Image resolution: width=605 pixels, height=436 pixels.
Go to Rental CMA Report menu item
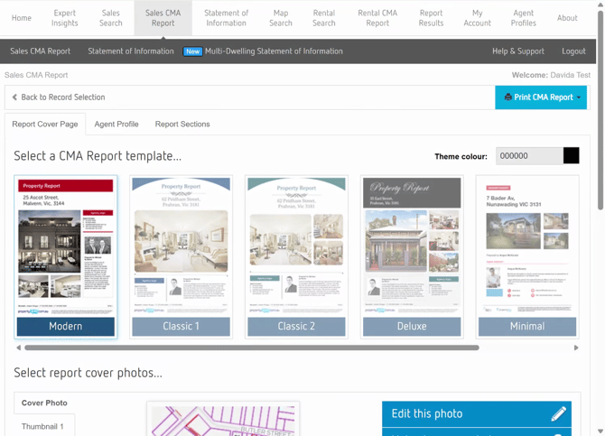(377, 18)
